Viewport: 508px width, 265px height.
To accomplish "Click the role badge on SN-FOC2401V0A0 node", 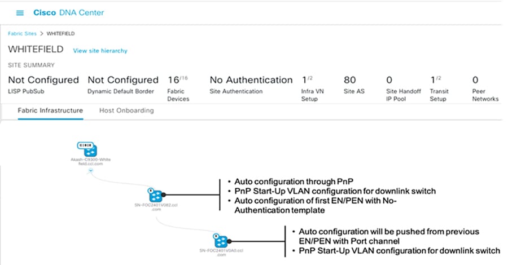I will tap(216, 236).
